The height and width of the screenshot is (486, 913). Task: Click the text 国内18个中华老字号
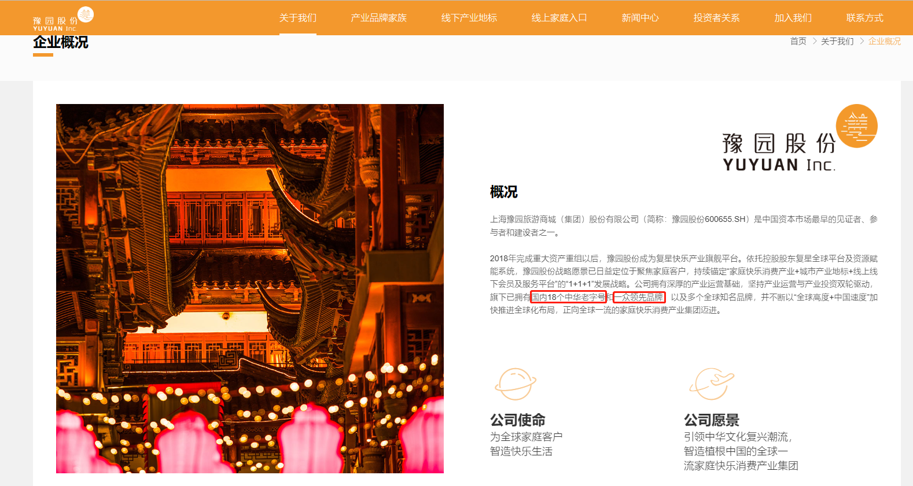click(x=568, y=297)
